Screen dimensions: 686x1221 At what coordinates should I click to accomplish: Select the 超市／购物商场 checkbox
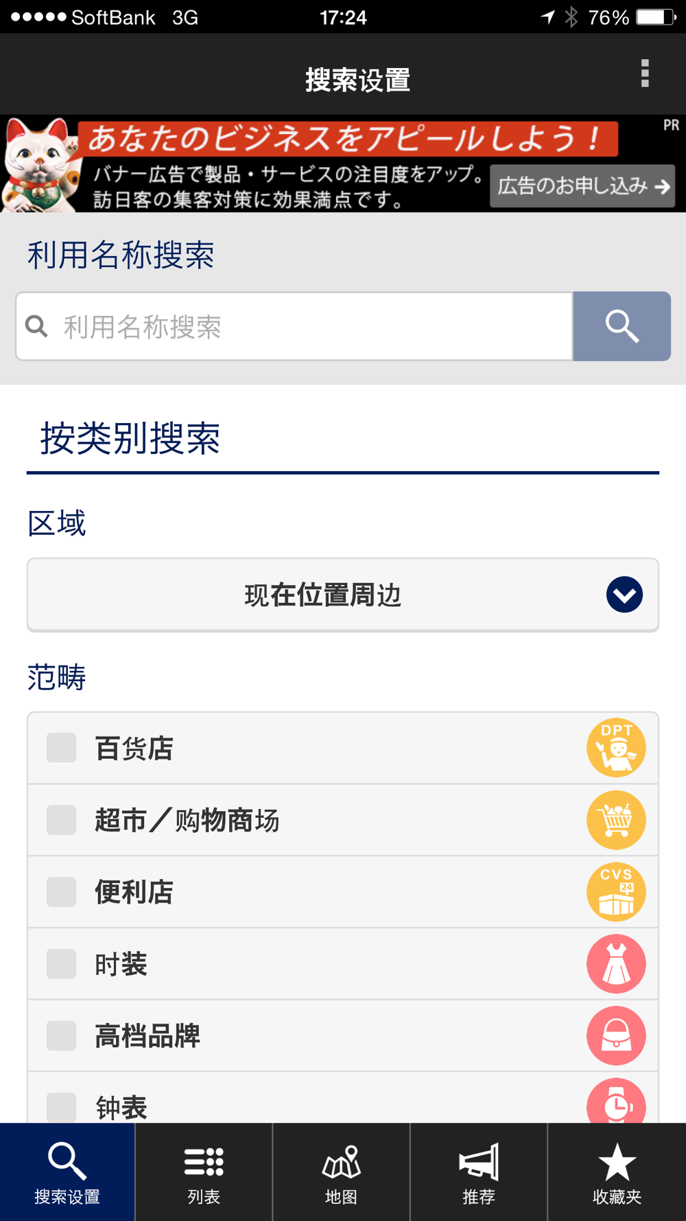61,820
